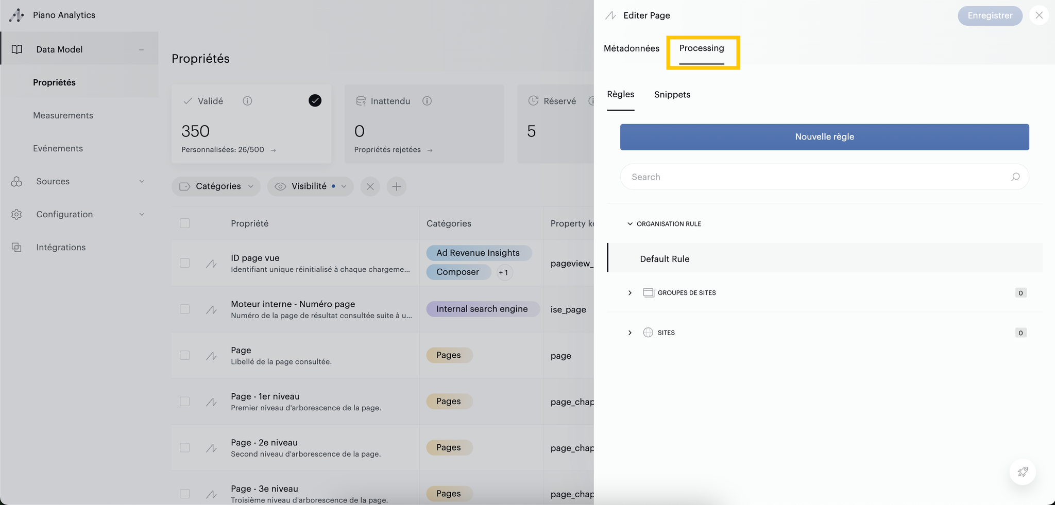The image size is (1055, 505).
Task: Select the Default Rule item
Action: coord(665,259)
